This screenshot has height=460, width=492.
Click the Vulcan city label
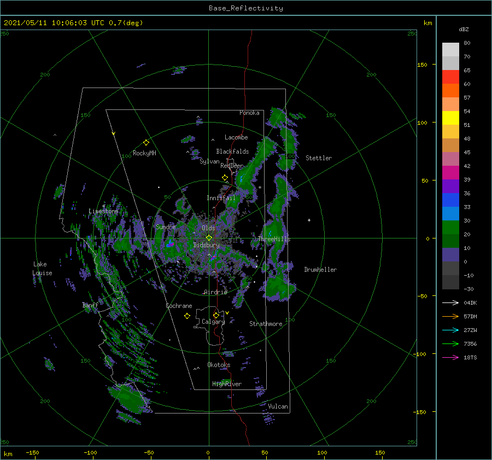coord(278,406)
